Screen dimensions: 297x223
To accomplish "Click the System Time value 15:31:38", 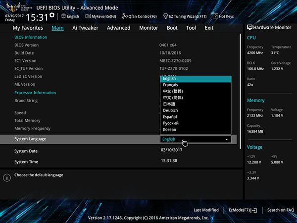I will (x=169, y=161).
